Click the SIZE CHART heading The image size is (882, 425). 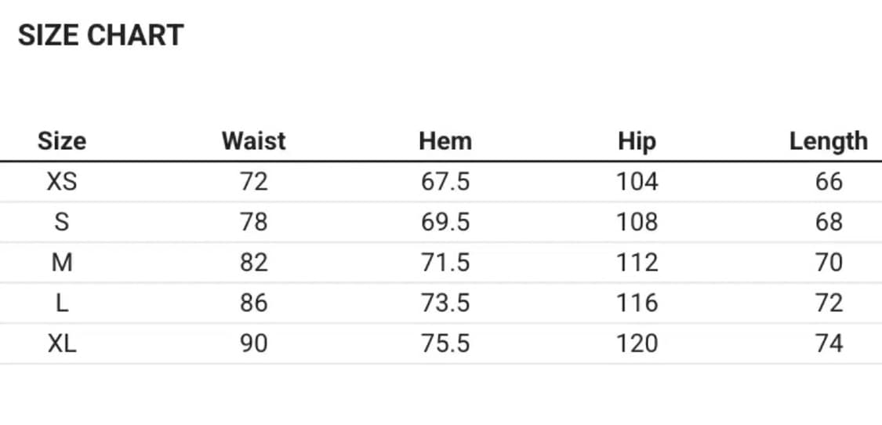(x=100, y=35)
